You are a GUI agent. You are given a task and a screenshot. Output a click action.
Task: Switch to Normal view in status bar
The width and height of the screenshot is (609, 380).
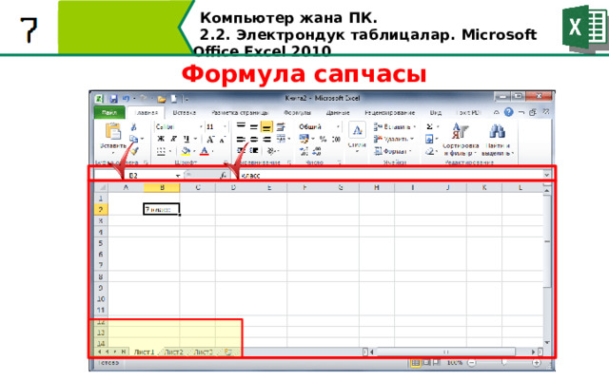click(x=415, y=363)
